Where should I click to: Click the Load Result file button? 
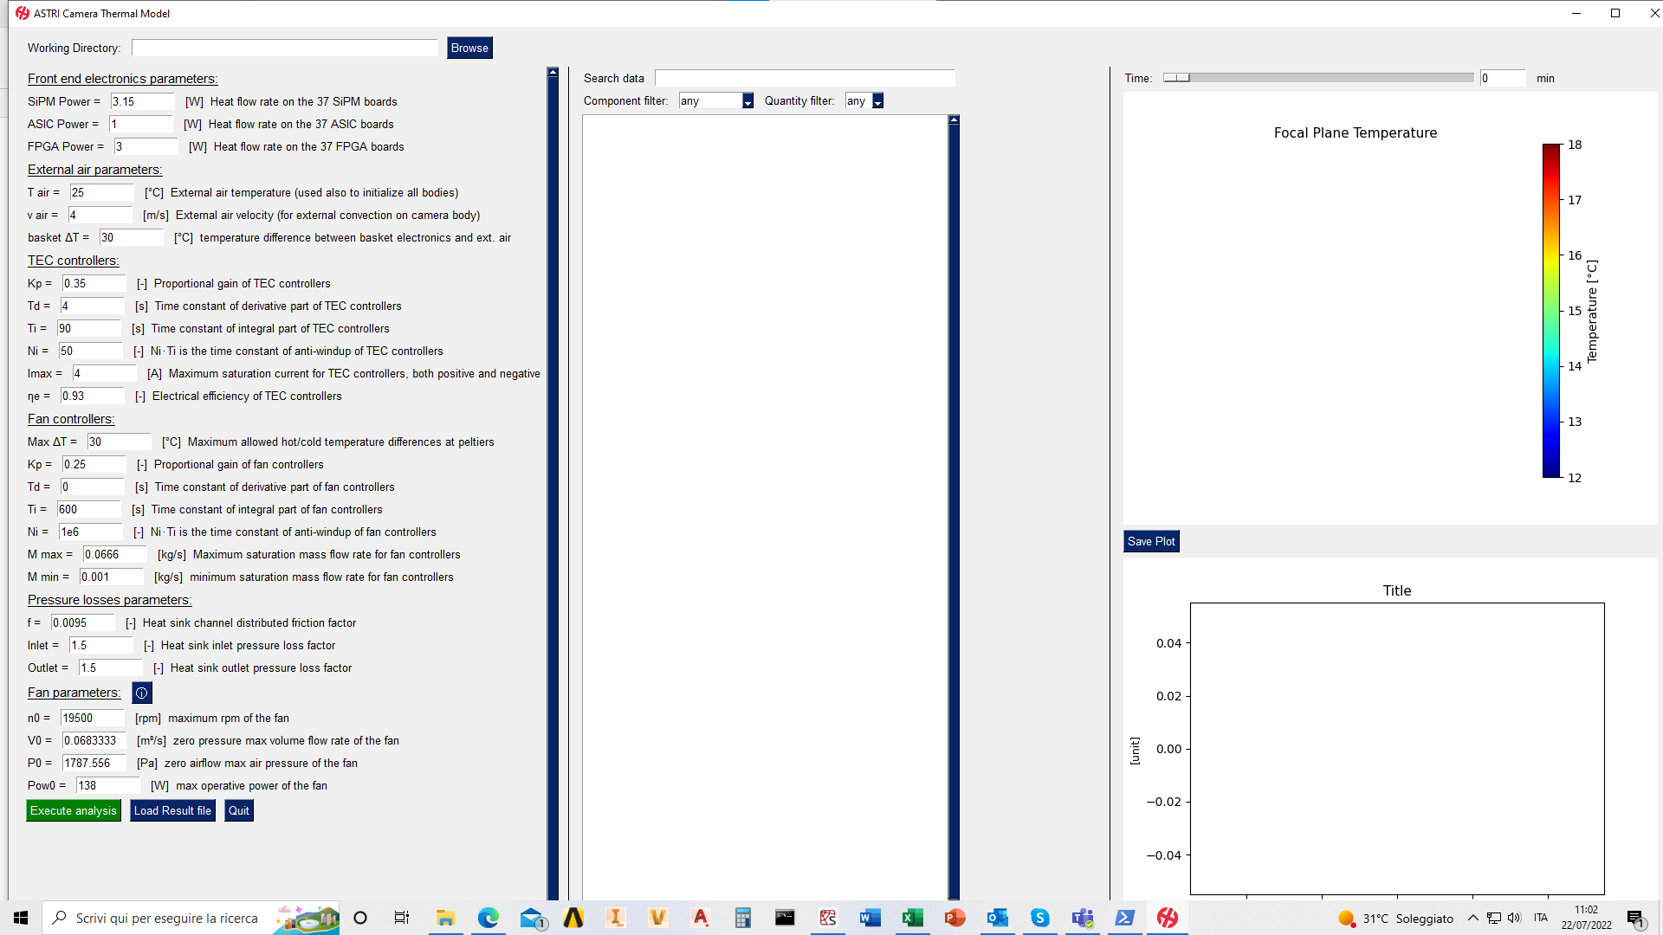click(x=172, y=810)
